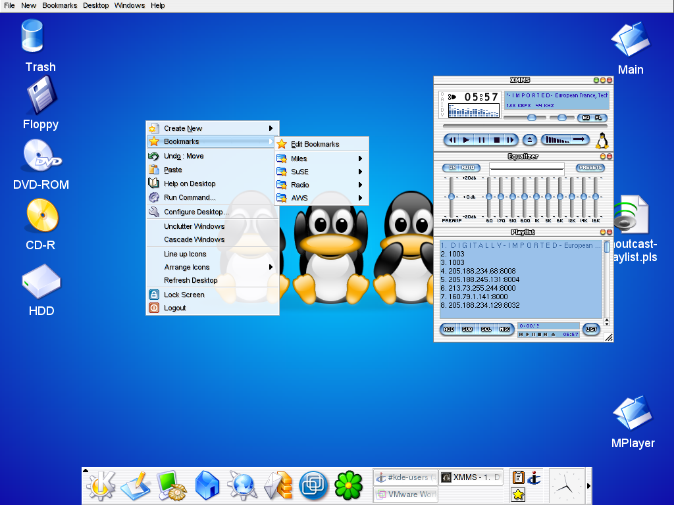Image resolution: width=674 pixels, height=505 pixels.
Task: Click previous track in XMMS main window
Action: point(453,139)
